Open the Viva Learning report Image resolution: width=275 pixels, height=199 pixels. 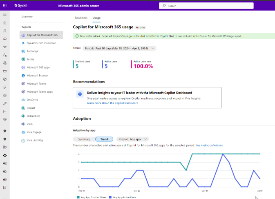coord(35,140)
